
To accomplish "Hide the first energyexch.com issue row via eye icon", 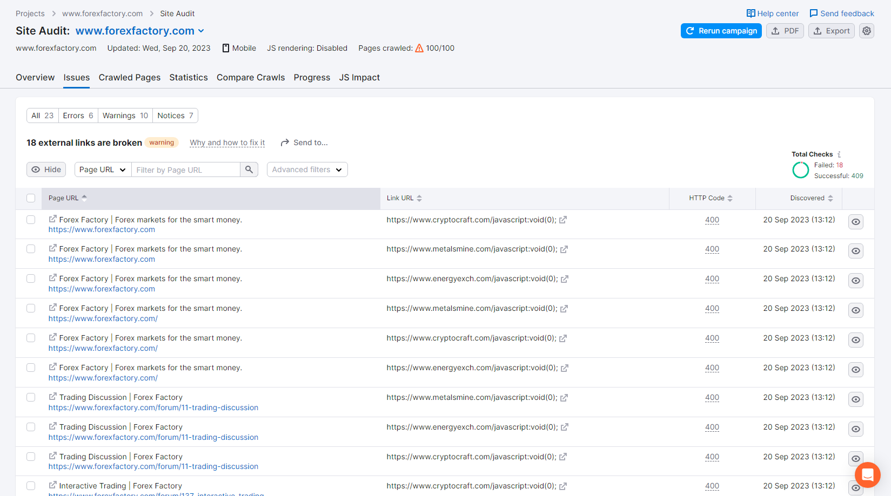I will pyautogui.click(x=856, y=281).
